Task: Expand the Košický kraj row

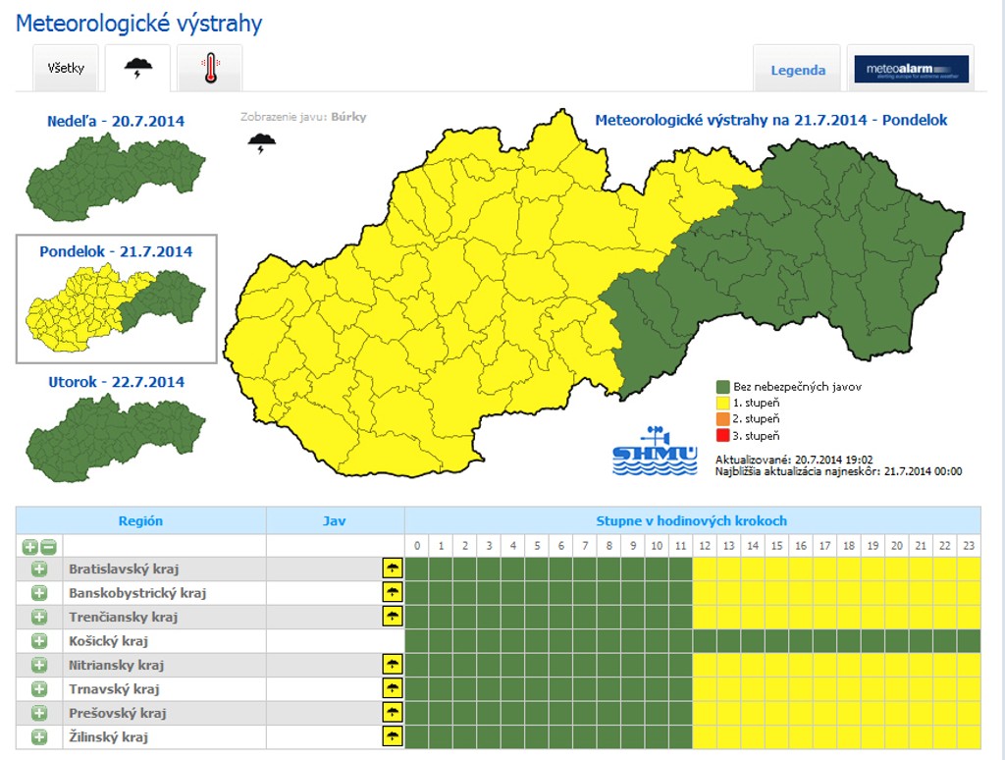Action: point(39,640)
